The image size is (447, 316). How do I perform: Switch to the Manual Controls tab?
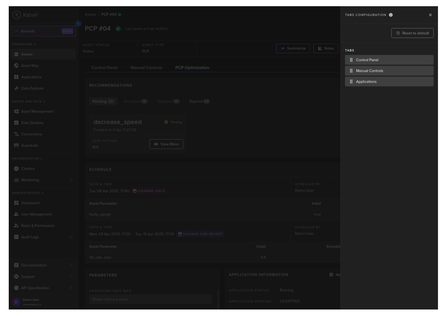[x=146, y=68]
